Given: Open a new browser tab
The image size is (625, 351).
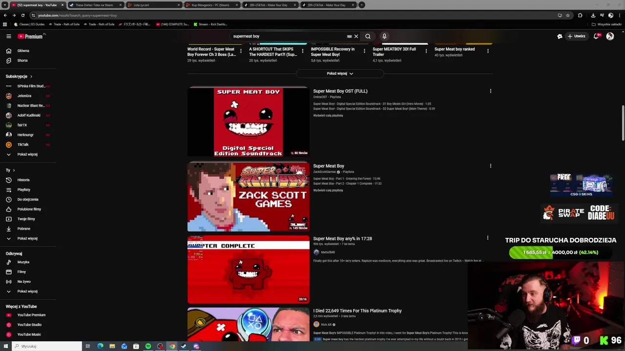Looking at the screenshot, I should coord(362,5).
